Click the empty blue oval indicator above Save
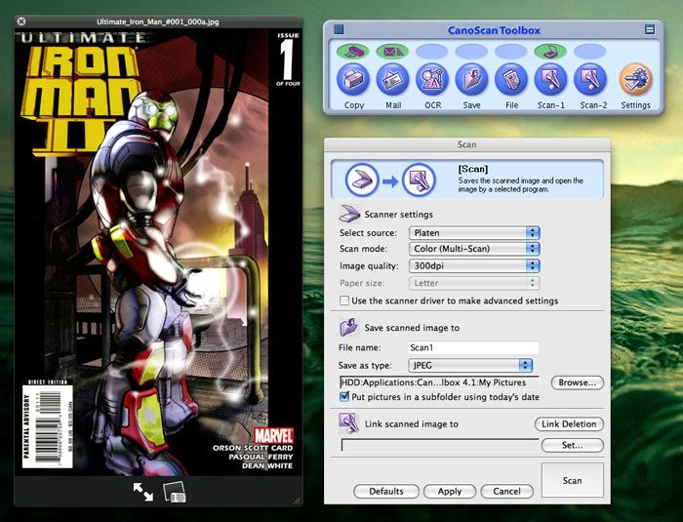The height and width of the screenshot is (522, 683). (471, 52)
